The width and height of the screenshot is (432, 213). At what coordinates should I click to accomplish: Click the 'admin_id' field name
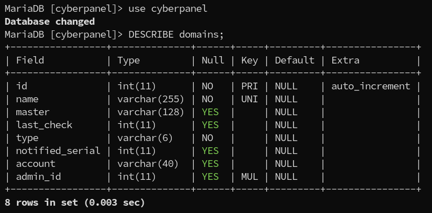click(x=38, y=176)
